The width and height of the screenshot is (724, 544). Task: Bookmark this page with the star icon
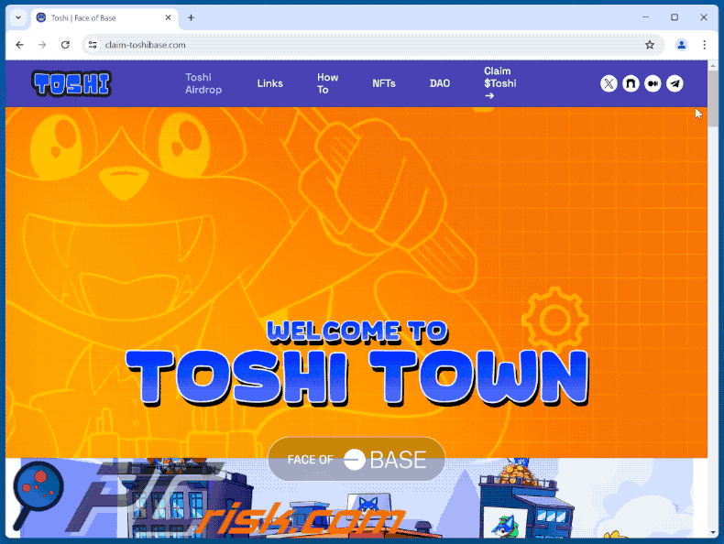point(650,45)
